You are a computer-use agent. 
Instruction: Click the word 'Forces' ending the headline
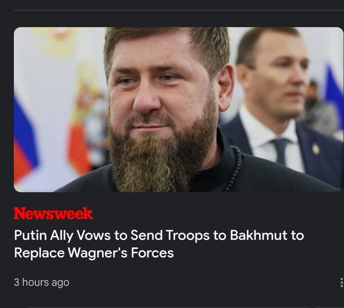coord(152,253)
